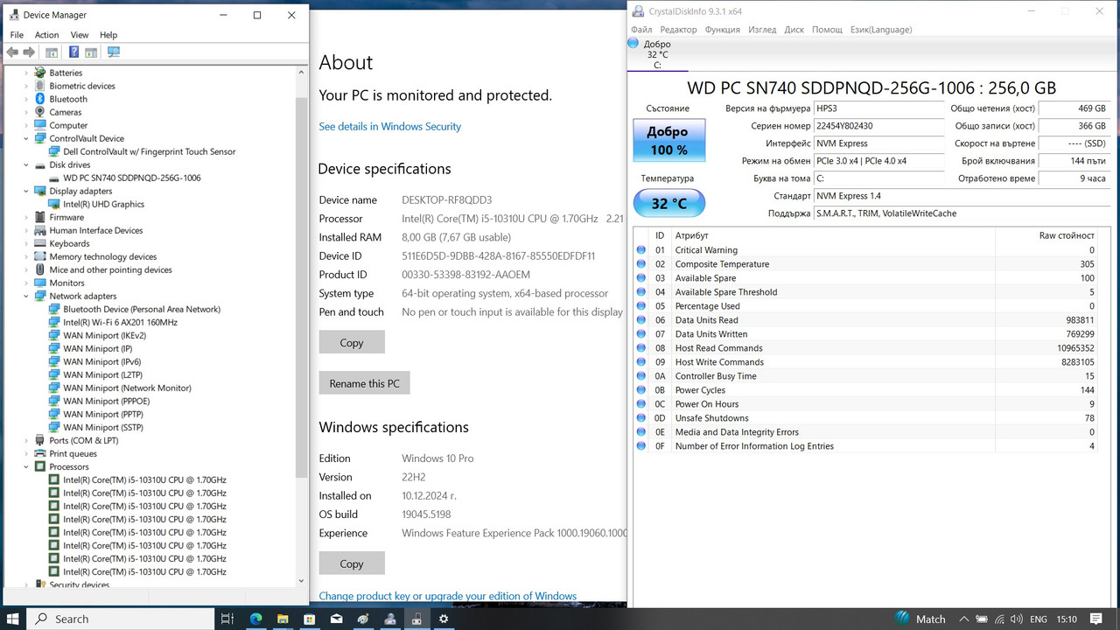The width and height of the screenshot is (1120, 630).
Task: Collapse the Processors node
Action: click(26, 466)
